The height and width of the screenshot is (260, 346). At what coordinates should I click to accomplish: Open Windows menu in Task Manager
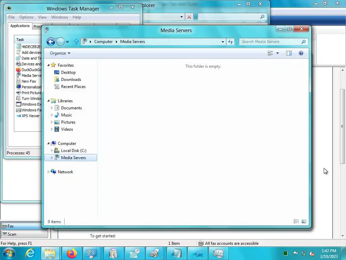(x=59, y=17)
